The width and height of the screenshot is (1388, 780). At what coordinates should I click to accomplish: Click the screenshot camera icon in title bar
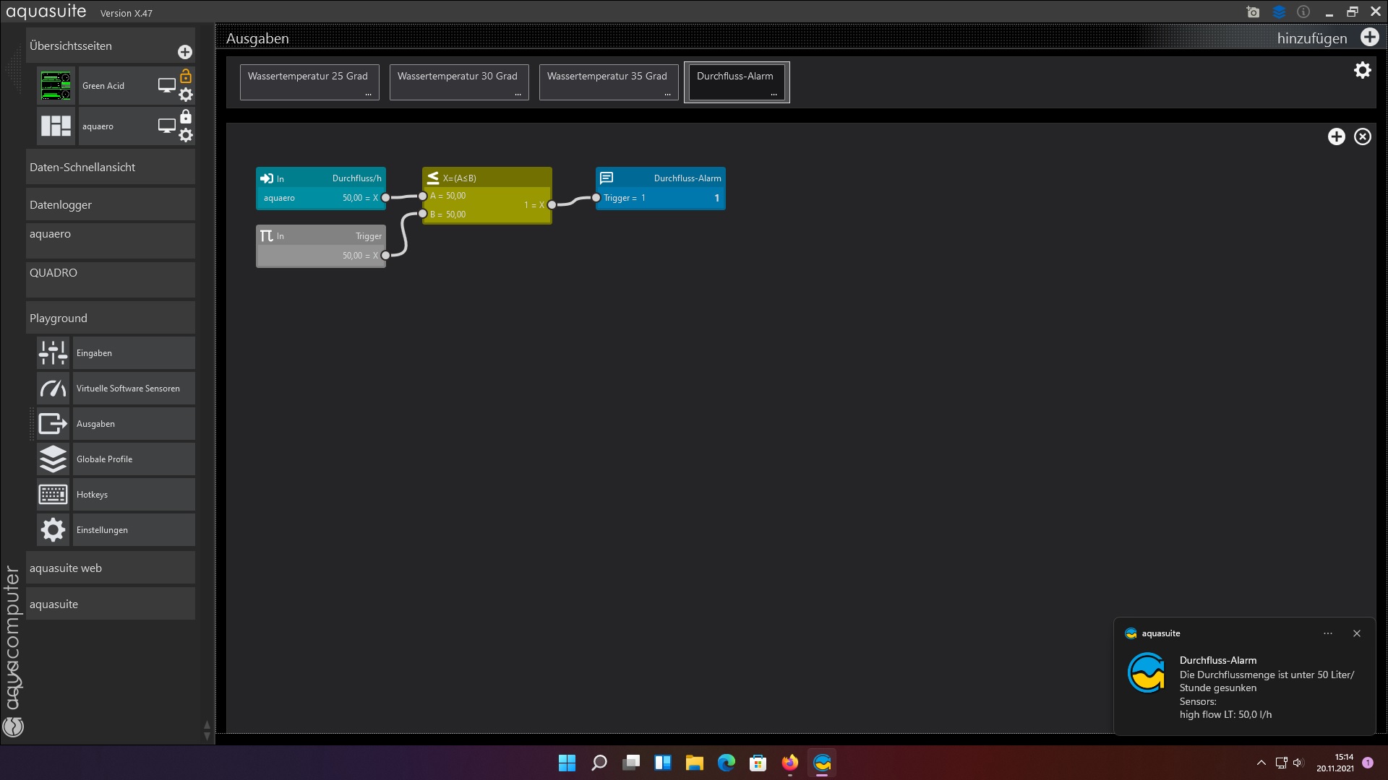point(1253,12)
